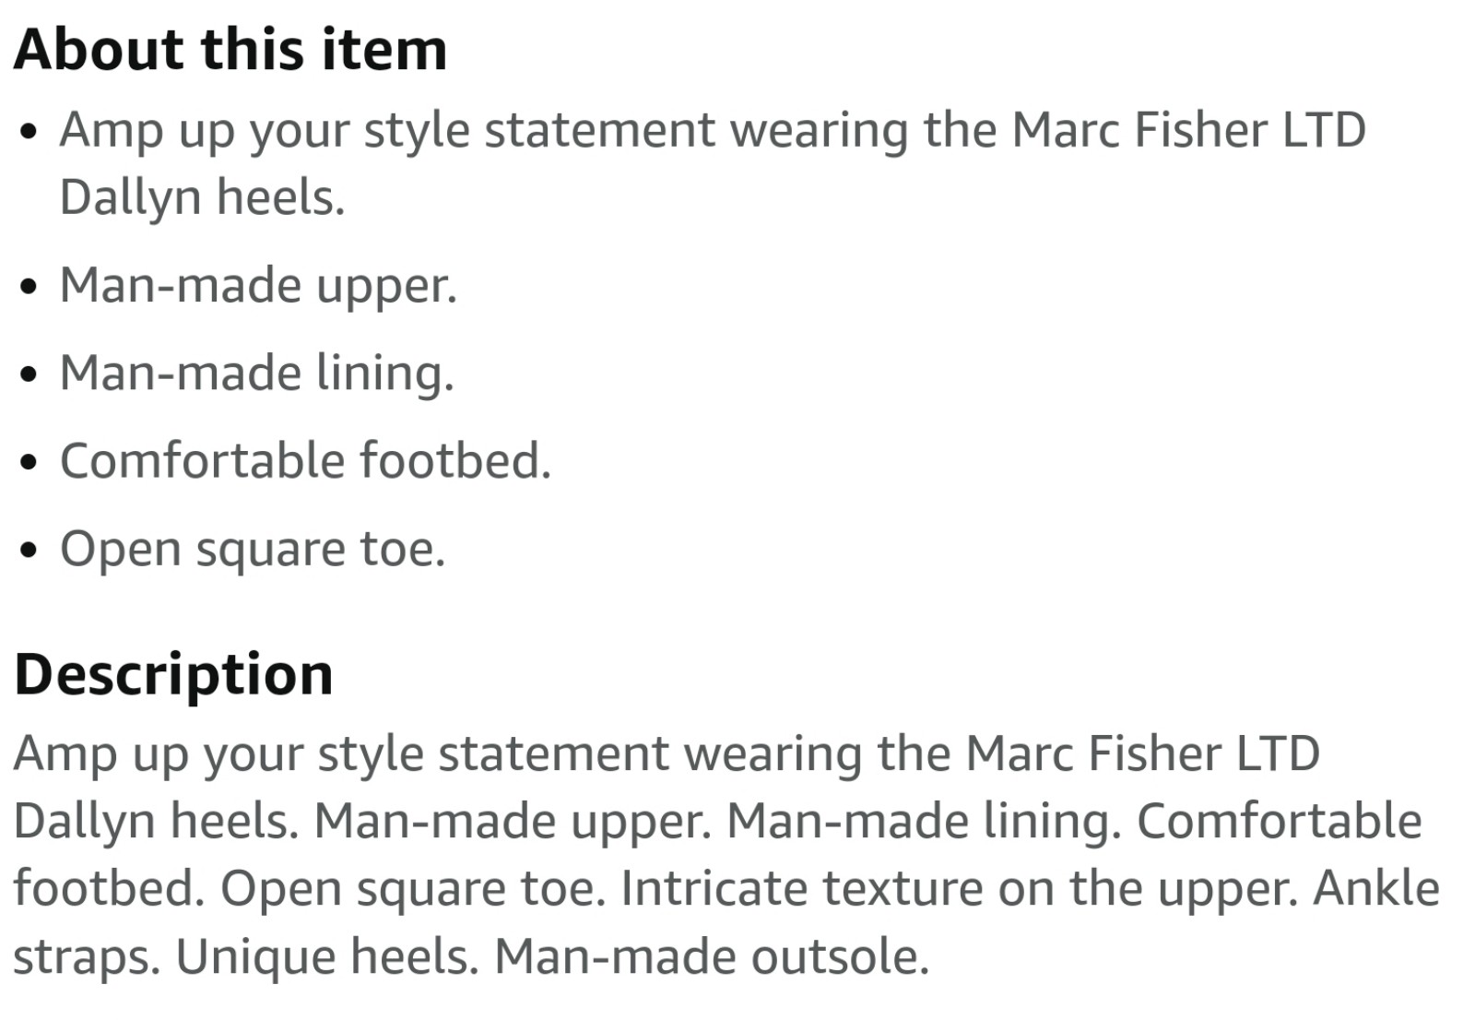Click "Unique heels." in the description paragraph
Viewport: 1475px width, 1020px height.
click(327, 956)
